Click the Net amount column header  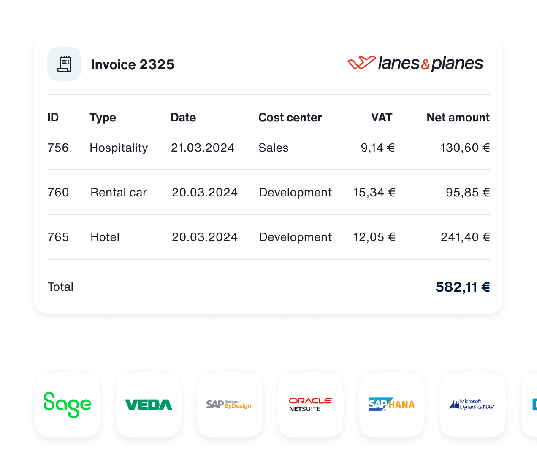pyautogui.click(x=458, y=117)
